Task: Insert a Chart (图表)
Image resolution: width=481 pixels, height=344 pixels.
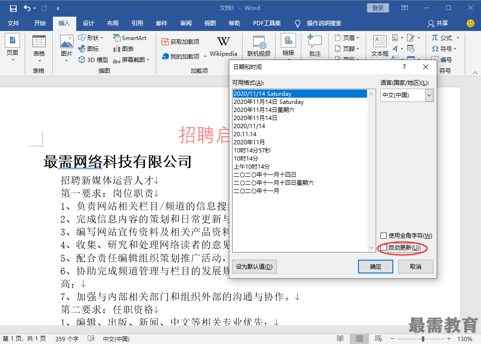Action: click(x=123, y=49)
